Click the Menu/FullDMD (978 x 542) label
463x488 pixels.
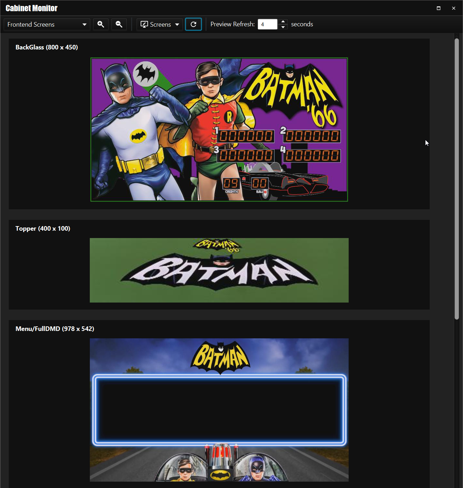pos(55,329)
